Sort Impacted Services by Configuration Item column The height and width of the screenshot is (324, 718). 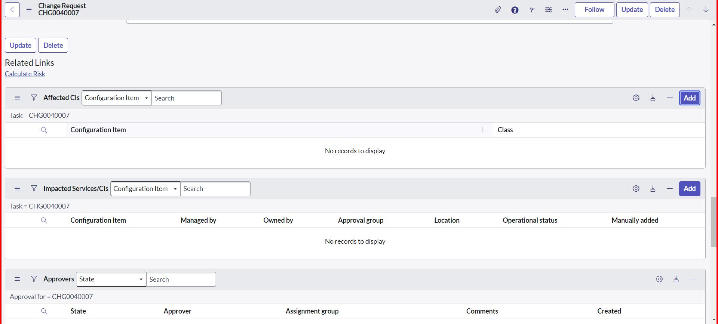click(x=98, y=220)
